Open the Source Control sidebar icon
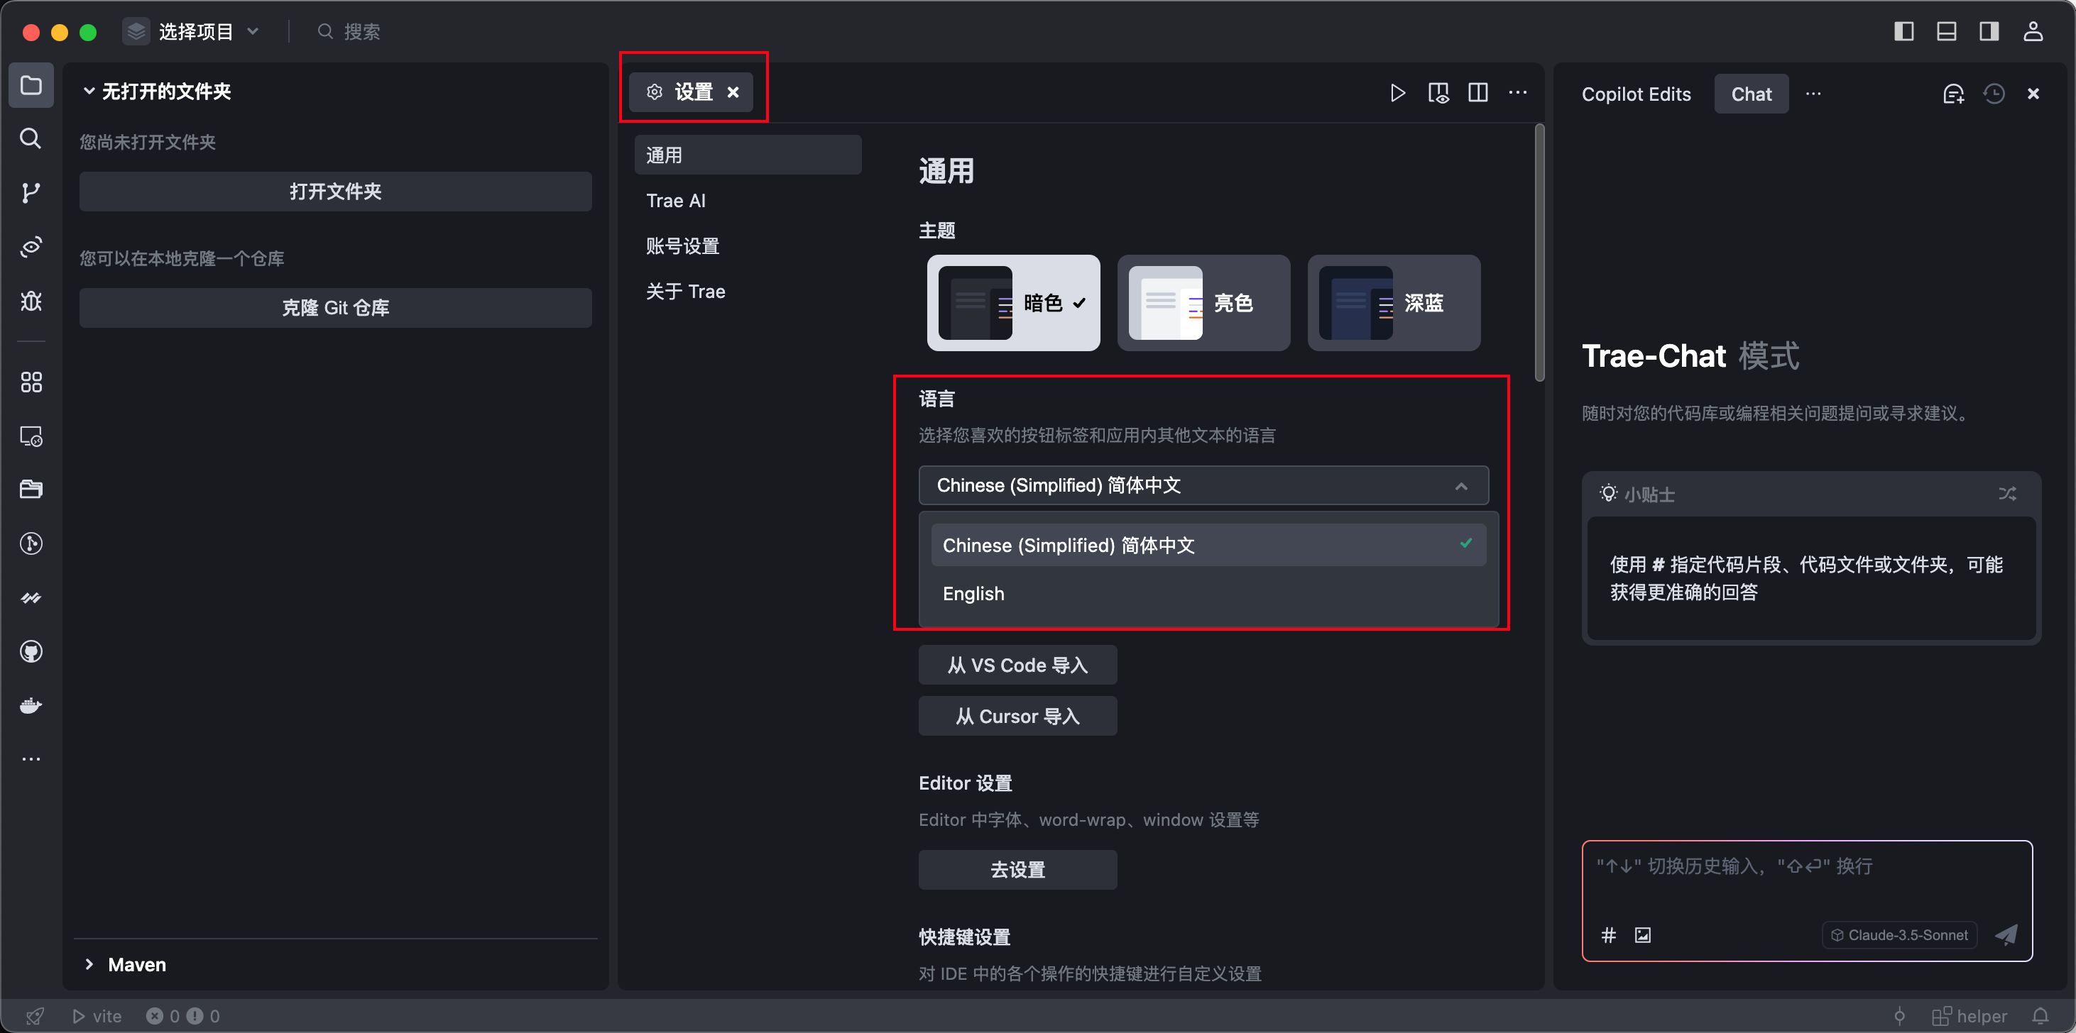Screen dimensions: 2076x1033 pos(31,192)
